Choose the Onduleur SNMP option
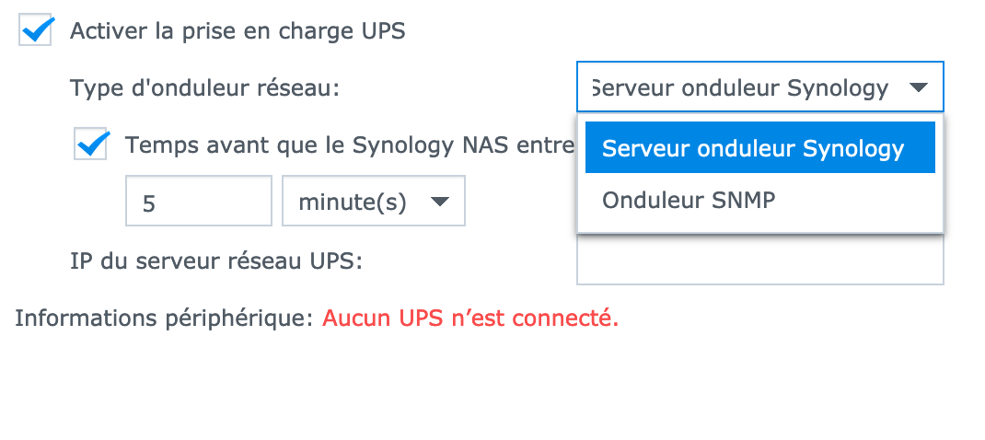The height and width of the screenshot is (440, 985). 688,199
